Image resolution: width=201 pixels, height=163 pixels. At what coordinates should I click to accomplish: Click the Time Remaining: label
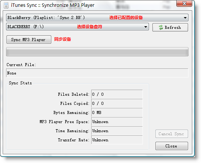point(72,131)
